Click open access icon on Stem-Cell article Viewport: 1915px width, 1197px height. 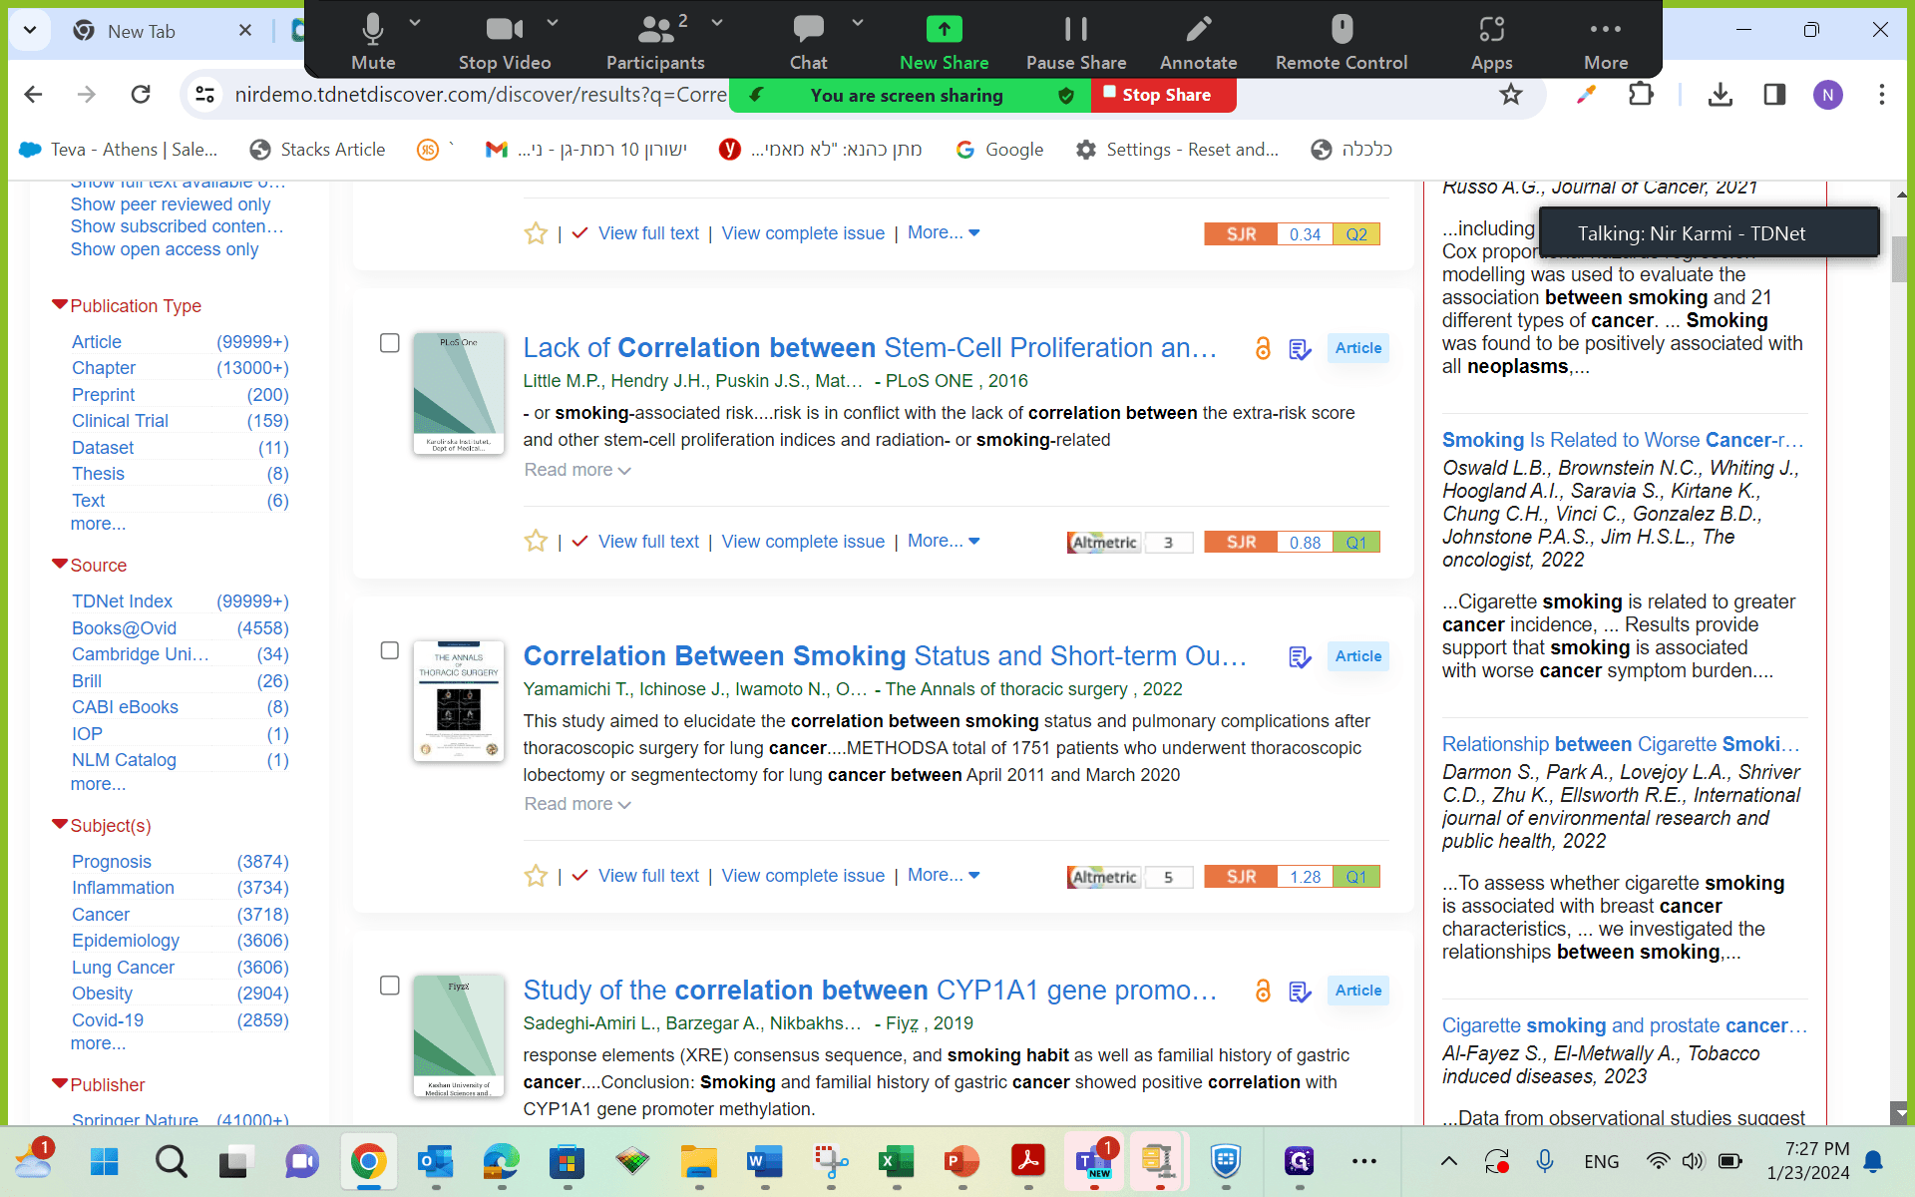1263,348
